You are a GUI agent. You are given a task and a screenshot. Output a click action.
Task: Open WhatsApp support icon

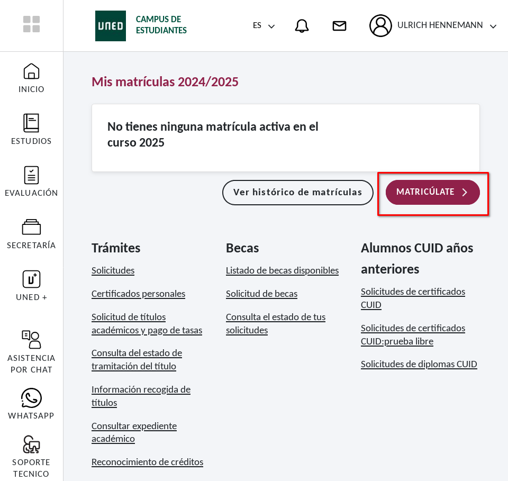31,398
